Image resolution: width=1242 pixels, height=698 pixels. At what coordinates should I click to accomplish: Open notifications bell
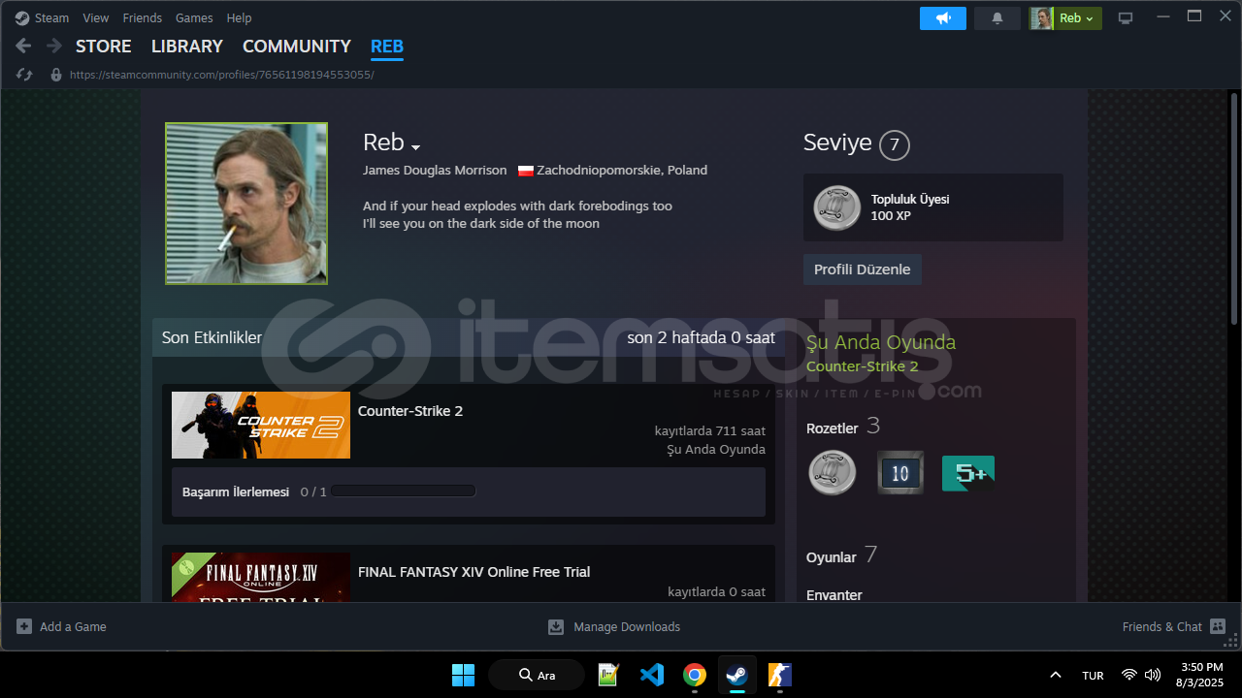997,18
